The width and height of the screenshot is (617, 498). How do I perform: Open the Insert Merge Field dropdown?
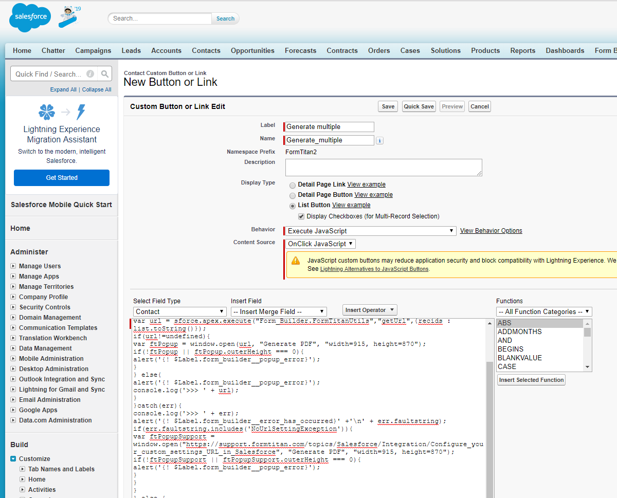point(279,311)
